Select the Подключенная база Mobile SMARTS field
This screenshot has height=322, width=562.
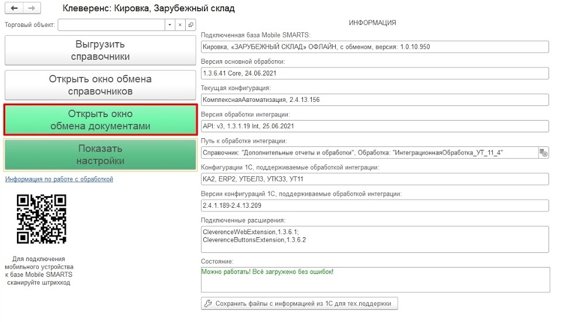tap(374, 47)
